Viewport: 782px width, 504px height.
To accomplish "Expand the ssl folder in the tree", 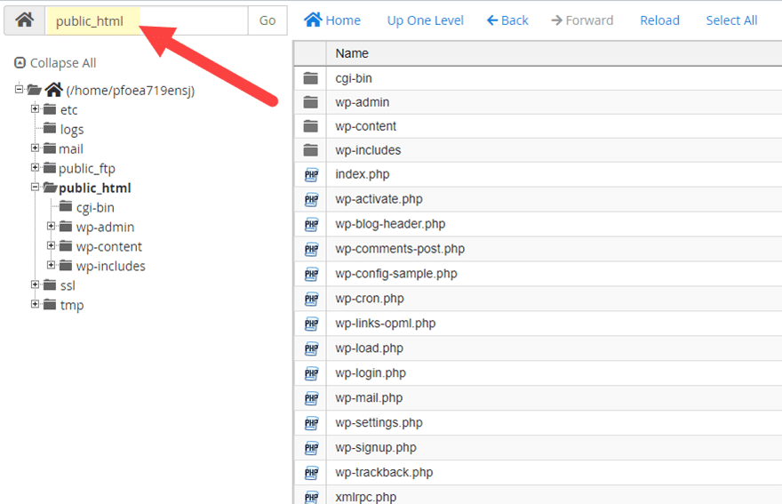I will pyautogui.click(x=35, y=284).
